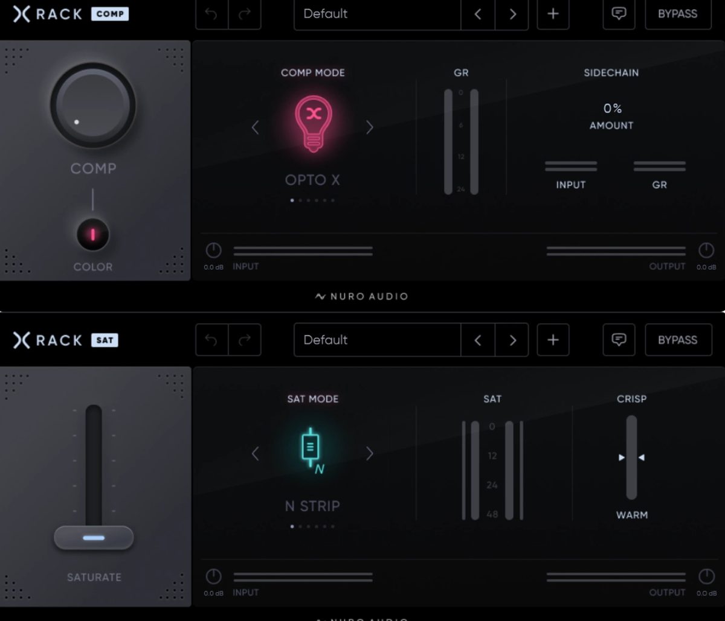725x621 pixels.
Task: Click the COMP MODE heading
Action: click(x=313, y=72)
